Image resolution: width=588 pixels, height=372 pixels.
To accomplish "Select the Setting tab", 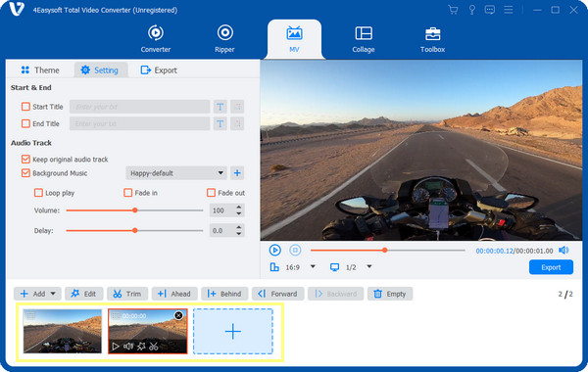I will tap(100, 70).
